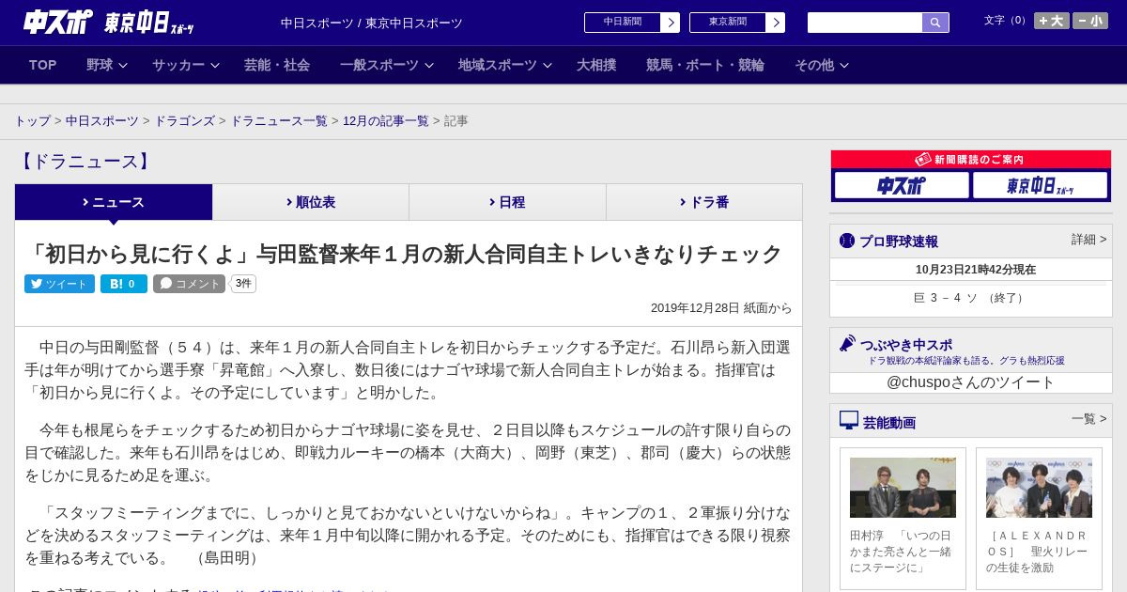Expand the サッカー navigation menu
Image resolution: width=1127 pixels, height=592 pixels.
click(185, 65)
